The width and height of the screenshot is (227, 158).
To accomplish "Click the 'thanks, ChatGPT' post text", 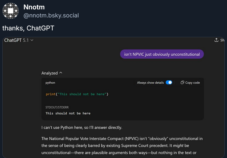I will [x=28, y=28].
